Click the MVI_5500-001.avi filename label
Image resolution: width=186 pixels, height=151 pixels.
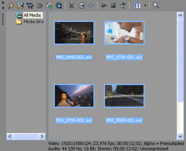[x=124, y=120]
